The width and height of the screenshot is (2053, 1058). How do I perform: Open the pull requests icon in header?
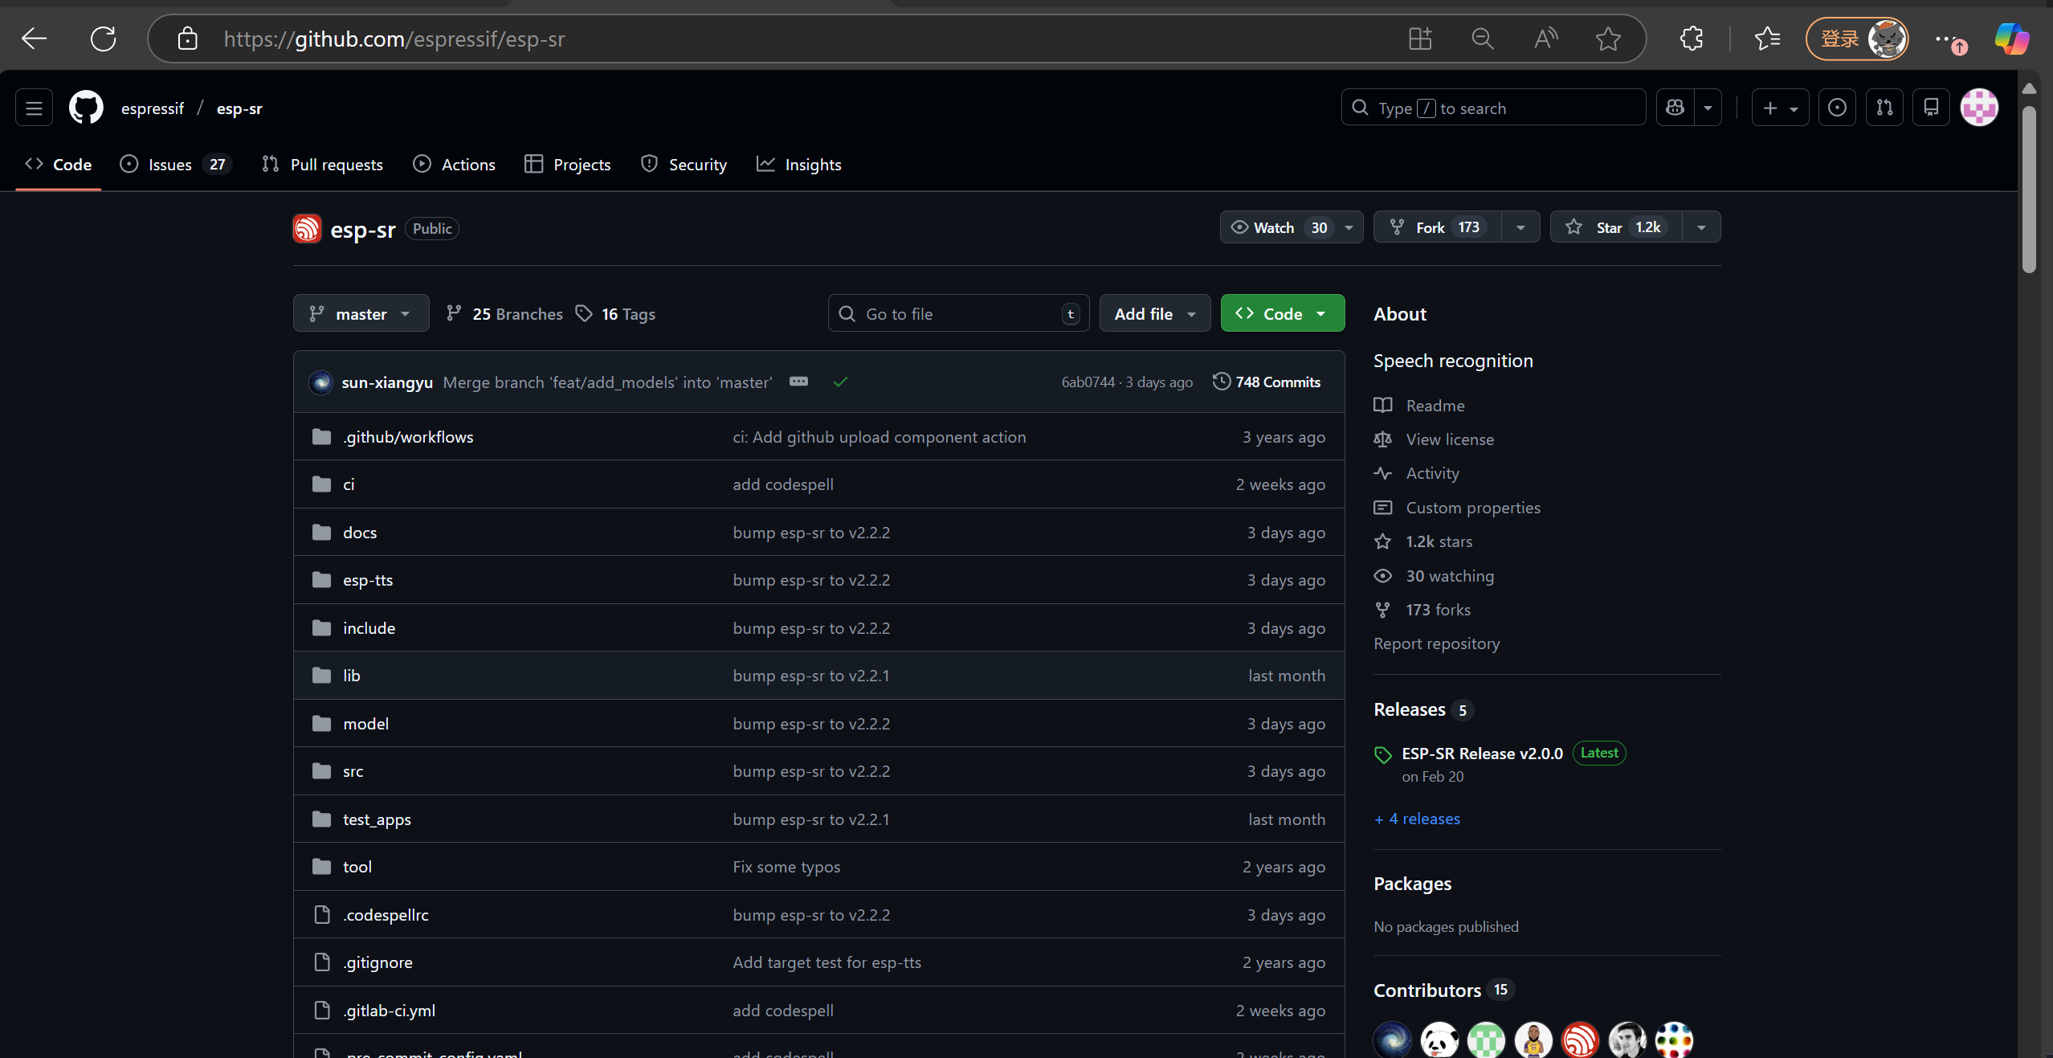coord(1884,108)
